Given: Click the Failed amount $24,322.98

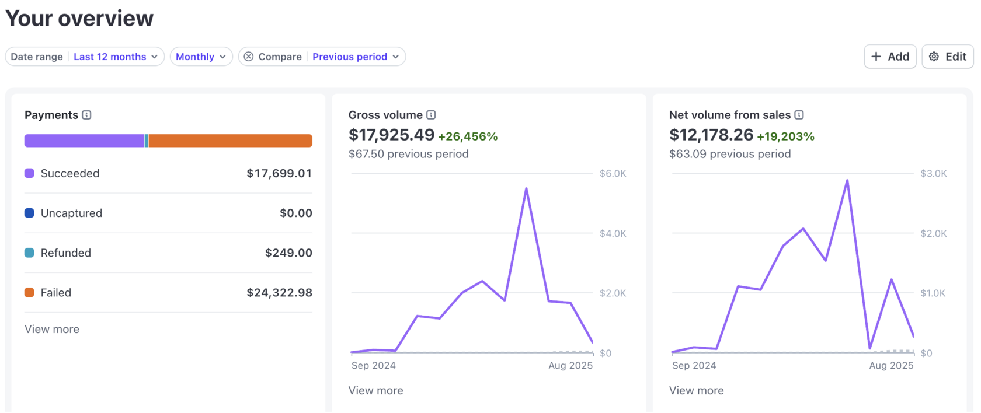Looking at the screenshot, I should tap(279, 292).
